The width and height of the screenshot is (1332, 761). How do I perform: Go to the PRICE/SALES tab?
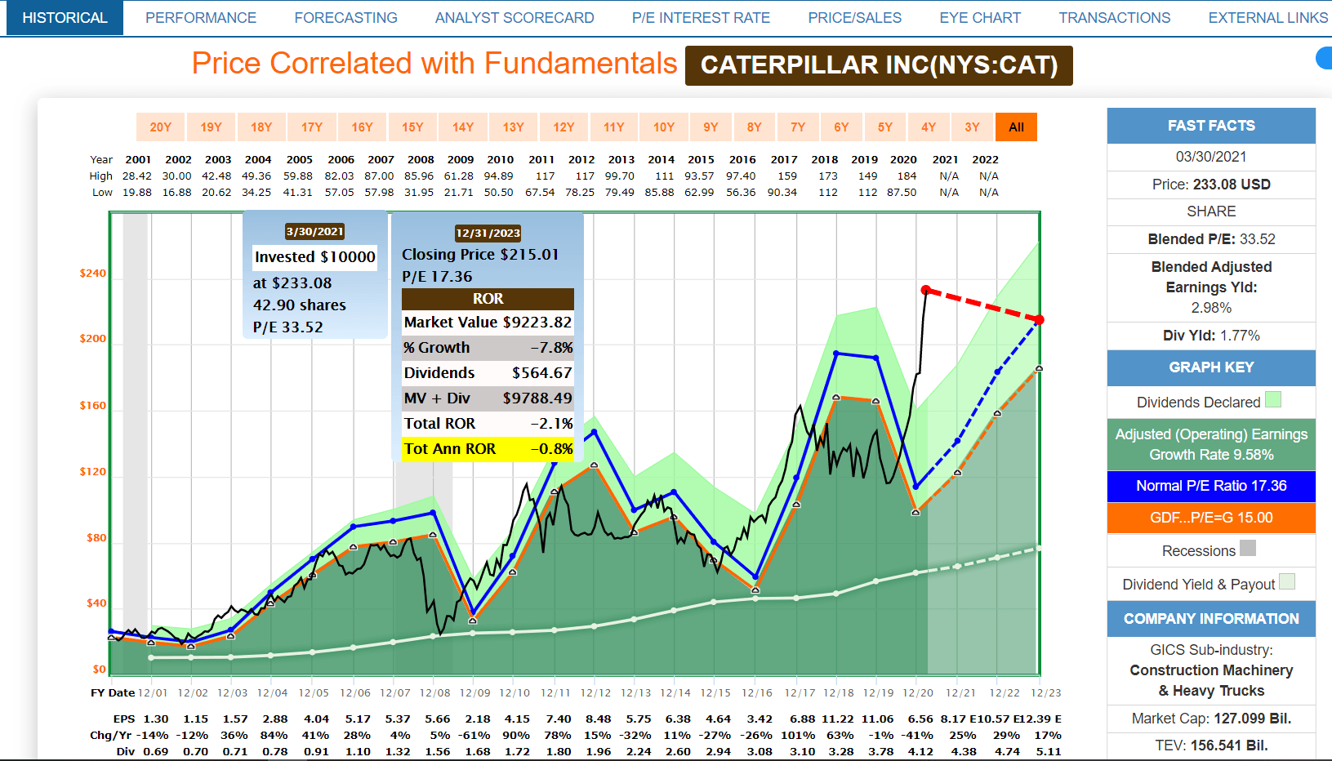click(x=854, y=18)
